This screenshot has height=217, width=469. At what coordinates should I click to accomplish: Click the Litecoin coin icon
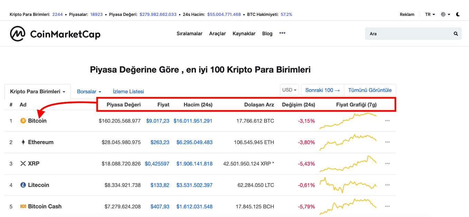point(23,185)
